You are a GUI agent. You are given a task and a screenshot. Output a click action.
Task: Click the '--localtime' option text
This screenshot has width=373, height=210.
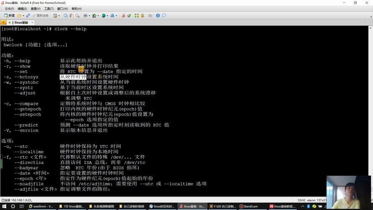click(29, 152)
